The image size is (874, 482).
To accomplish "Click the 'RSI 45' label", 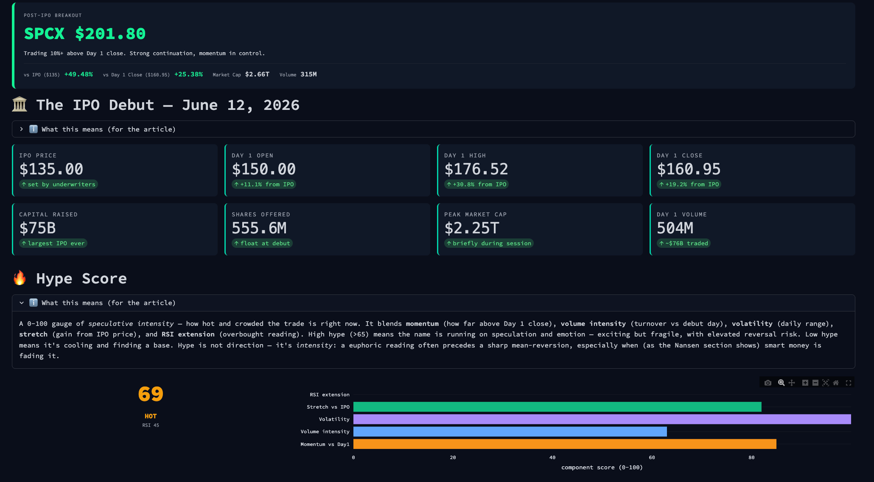I will coord(151,425).
